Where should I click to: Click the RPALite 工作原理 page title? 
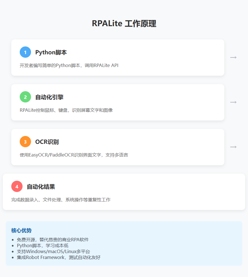124,24
